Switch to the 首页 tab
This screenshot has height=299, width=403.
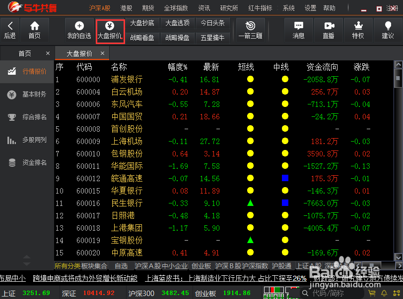25,53
